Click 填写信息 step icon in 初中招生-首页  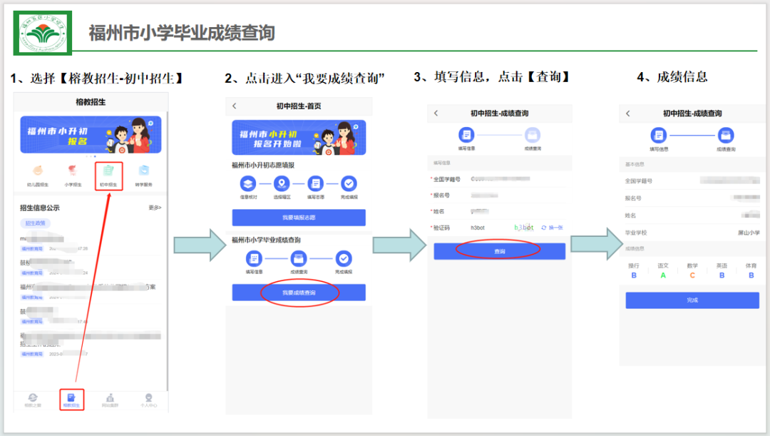click(x=254, y=258)
